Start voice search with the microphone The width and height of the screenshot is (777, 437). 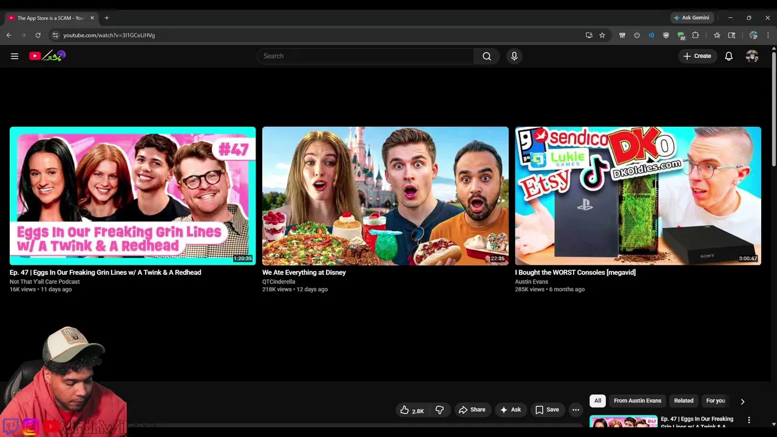514,56
